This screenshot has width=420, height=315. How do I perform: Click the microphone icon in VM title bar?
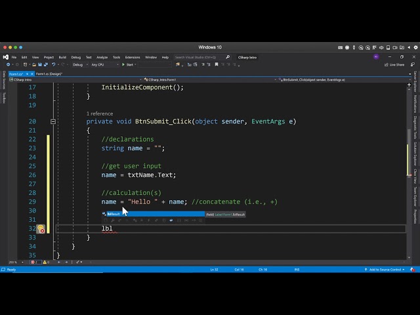point(354,47)
